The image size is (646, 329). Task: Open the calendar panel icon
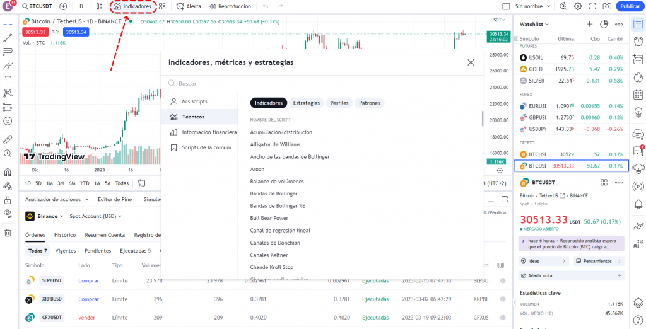coord(638,95)
